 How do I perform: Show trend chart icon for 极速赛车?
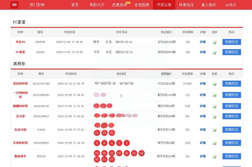(215, 156)
